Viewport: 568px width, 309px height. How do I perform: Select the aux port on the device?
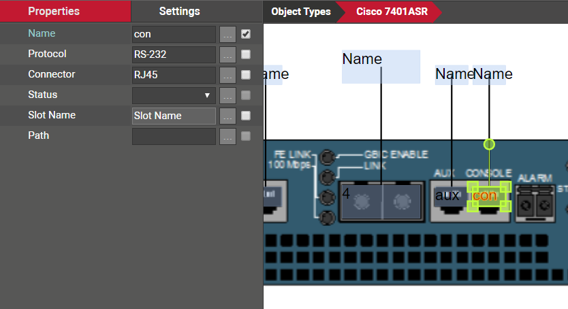(447, 196)
